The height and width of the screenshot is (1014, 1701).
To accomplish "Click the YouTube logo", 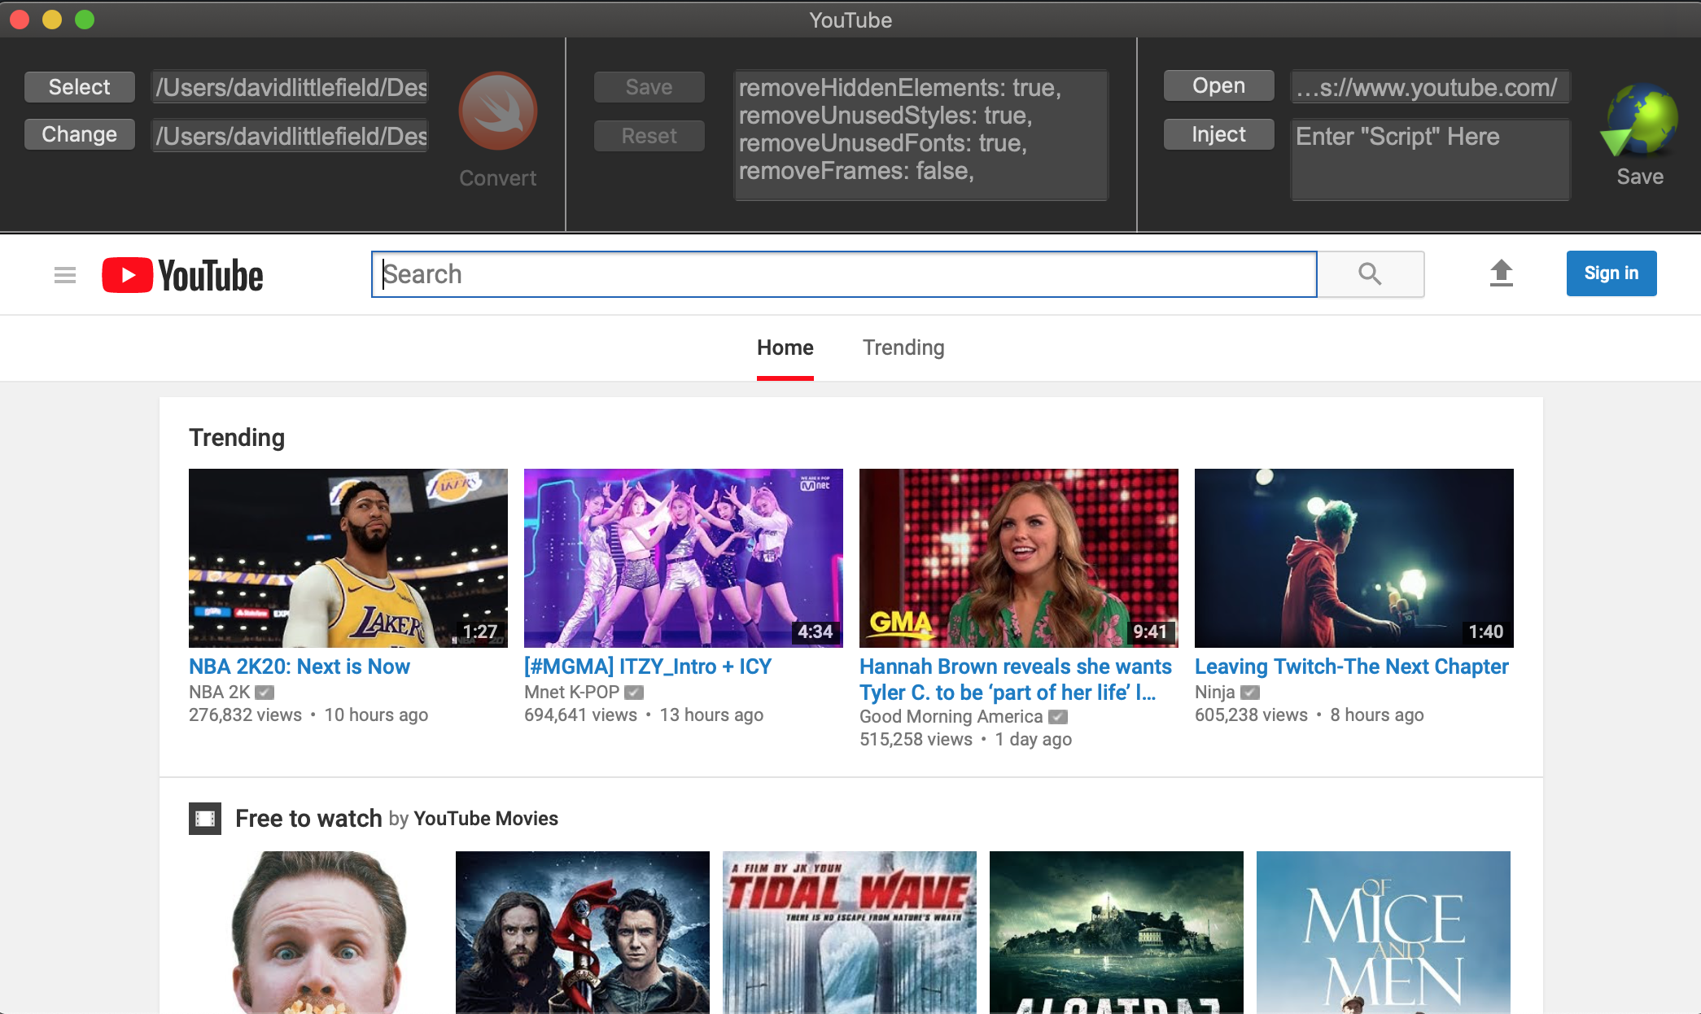I will 182,275.
